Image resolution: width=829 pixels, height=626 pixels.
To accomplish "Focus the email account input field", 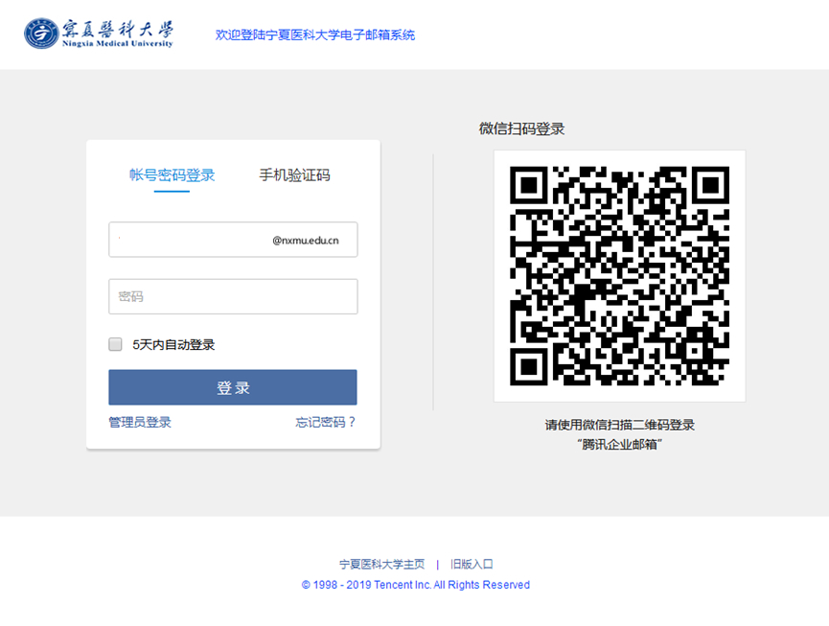I will coord(233,240).
